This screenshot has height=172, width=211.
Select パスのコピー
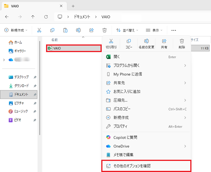pyautogui.click(x=147, y=109)
